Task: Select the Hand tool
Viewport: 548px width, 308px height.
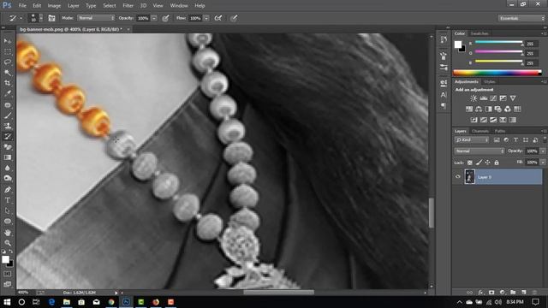Action: coord(8,232)
